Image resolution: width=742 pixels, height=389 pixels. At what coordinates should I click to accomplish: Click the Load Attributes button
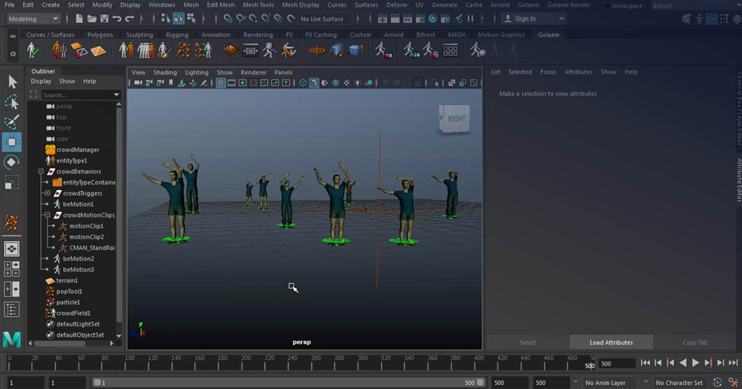(x=610, y=341)
